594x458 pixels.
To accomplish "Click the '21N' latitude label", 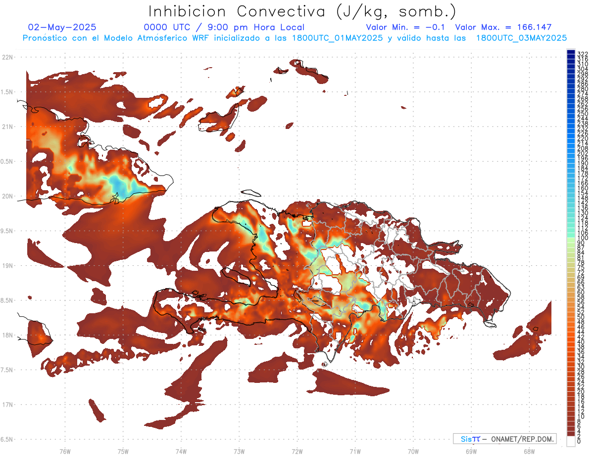I will tap(6, 126).
